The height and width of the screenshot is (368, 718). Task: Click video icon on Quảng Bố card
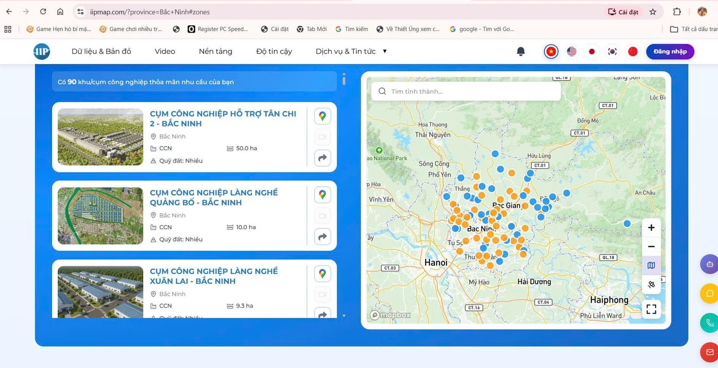(x=322, y=216)
